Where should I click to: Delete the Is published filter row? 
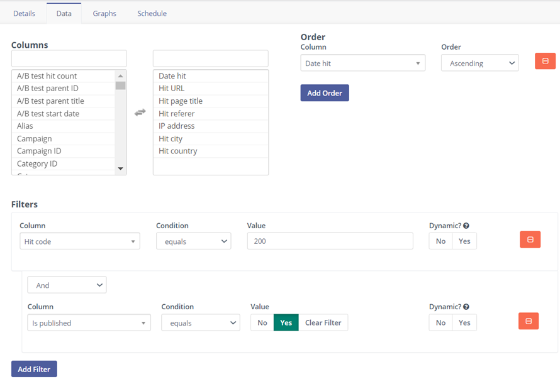(528, 321)
